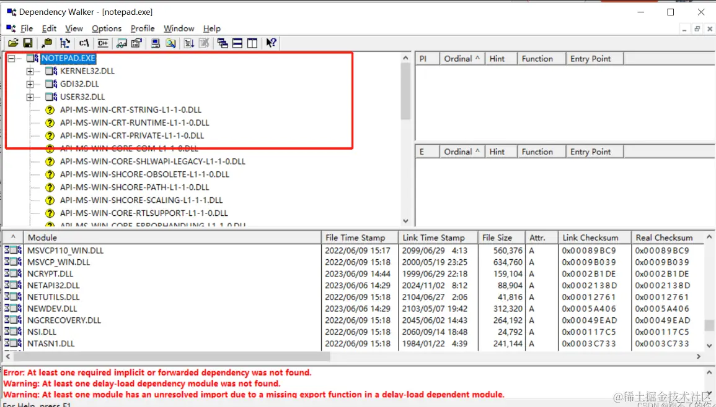Select NETAPI32.DLL in module list
Image resolution: width=716 pixels, height=407 pixels.
pos(53,285)
